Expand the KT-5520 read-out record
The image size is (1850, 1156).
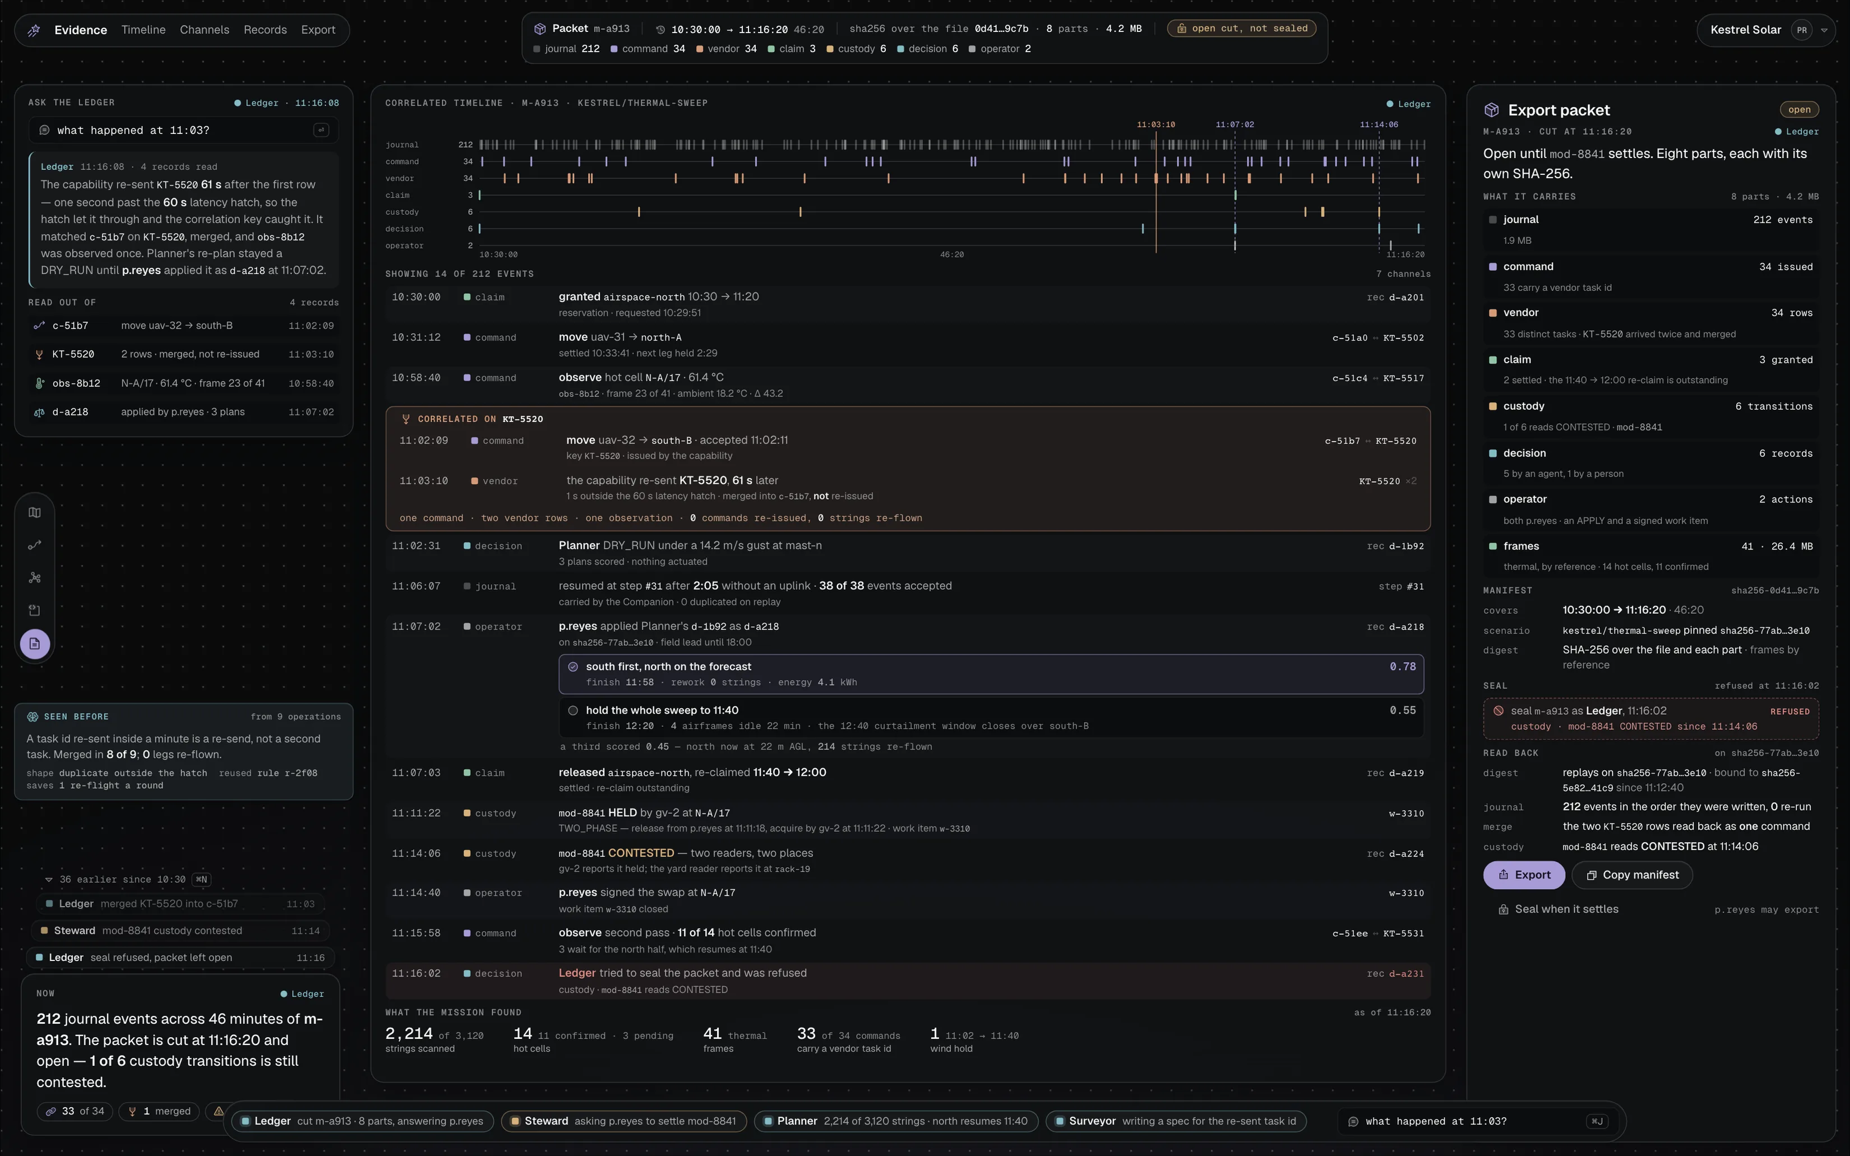coord(183,355)
